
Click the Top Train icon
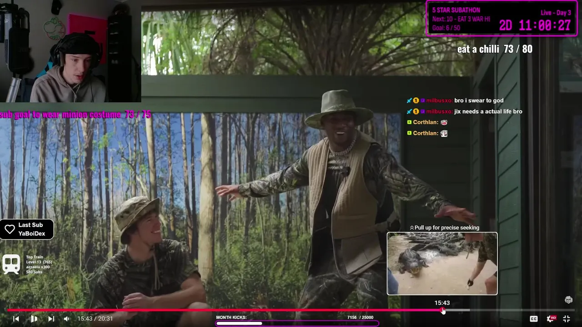coord(11,264)
